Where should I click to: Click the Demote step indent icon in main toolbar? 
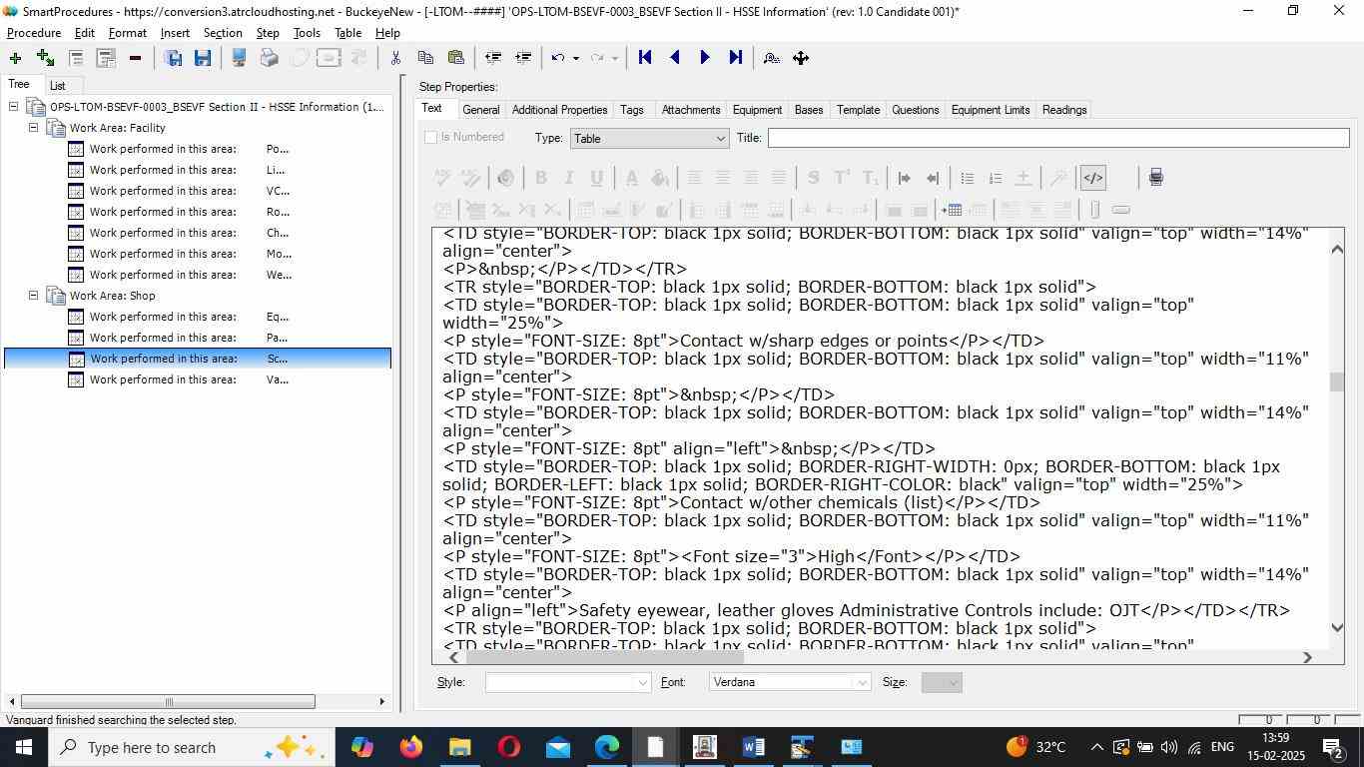523,58
